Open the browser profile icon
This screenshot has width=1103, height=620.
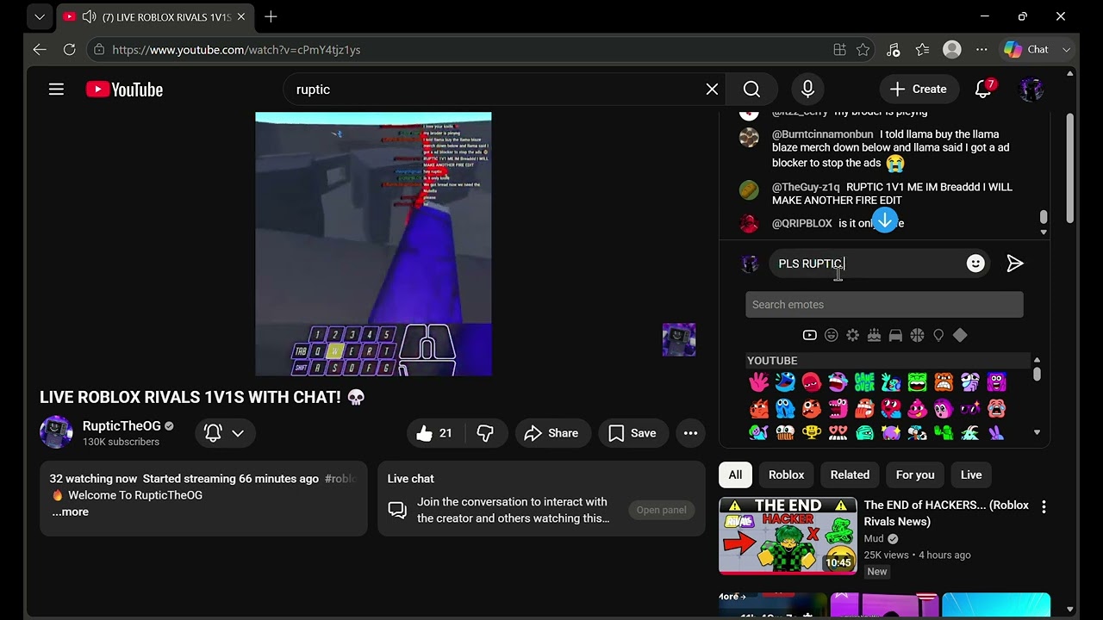pyautogui.click(x=952, y=50)
